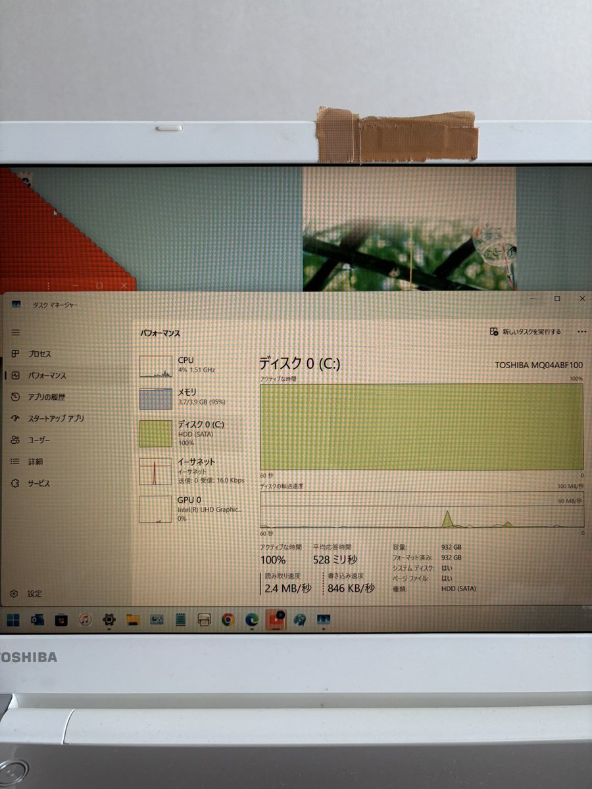Click the ディスクの転送速度 graph
The width and height of the screenshot is (592, 789).
tap(422, 509)
